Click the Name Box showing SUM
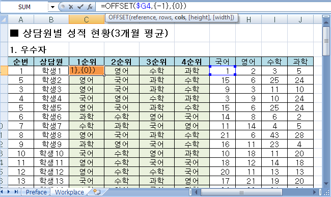331x197 pixels. tap(24, 7)
